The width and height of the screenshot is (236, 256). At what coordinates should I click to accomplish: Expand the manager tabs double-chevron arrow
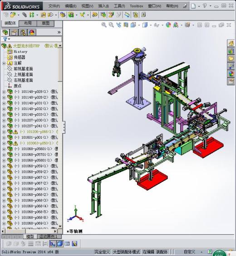tap(59, 32)
